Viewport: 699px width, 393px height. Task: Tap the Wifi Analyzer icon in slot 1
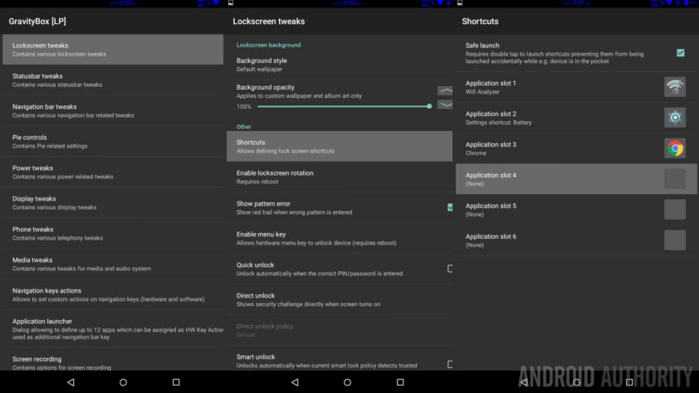point(674,87)
